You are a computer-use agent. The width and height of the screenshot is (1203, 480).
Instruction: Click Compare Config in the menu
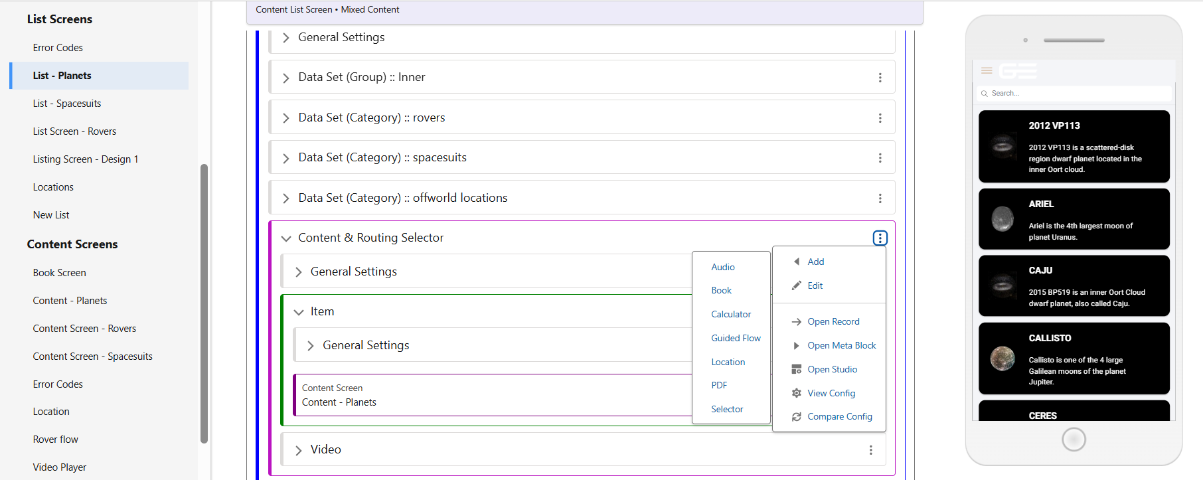tap(839, 416)
